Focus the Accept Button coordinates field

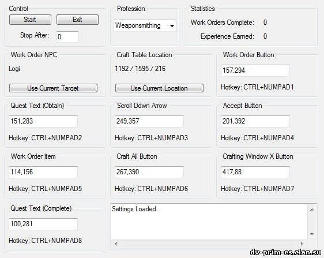(255, 121)
